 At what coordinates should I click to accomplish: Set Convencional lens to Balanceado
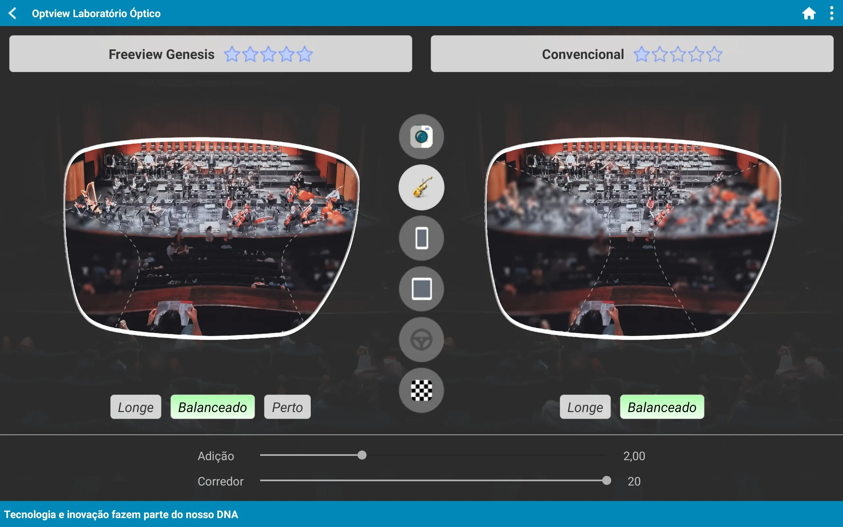pos(662,407)
